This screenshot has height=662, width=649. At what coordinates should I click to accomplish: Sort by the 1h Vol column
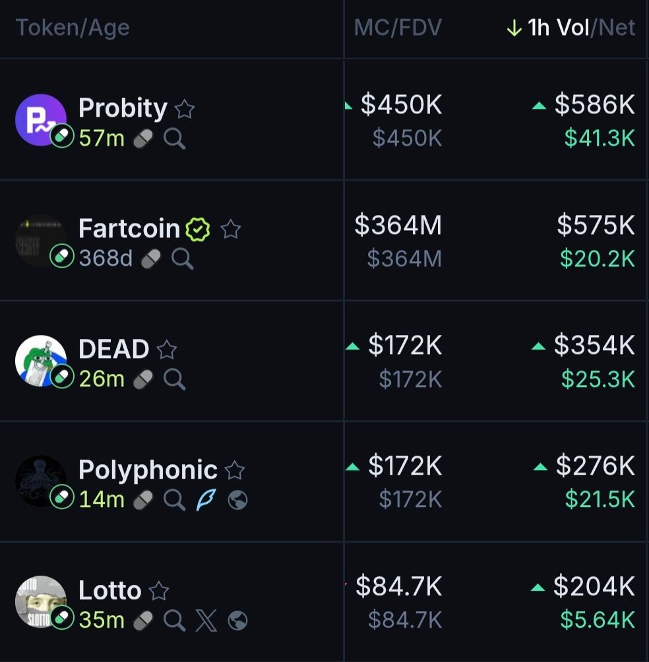point(557,28)
